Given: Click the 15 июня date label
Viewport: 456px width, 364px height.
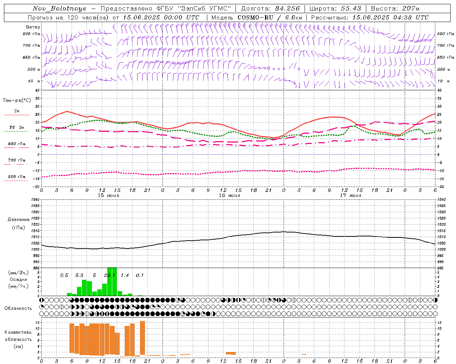Looking at the screenshot, I should tap(108, 195).
